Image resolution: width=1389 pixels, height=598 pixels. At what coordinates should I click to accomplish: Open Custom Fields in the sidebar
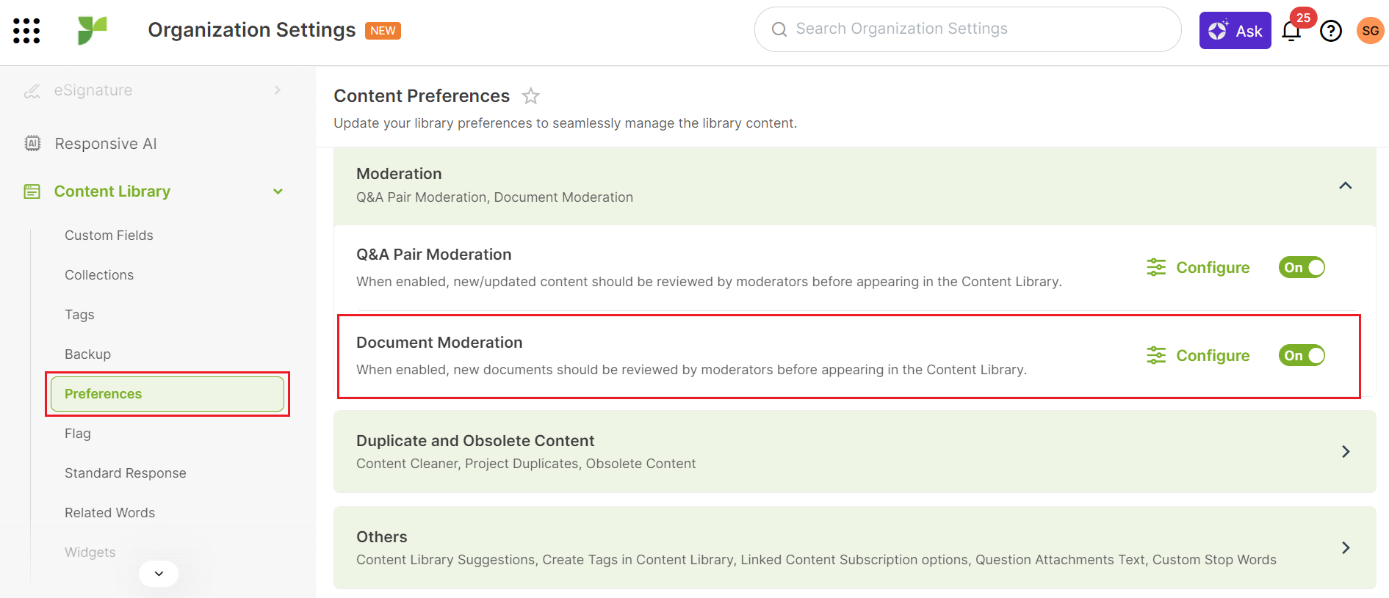pyautogui.click(x=109, y=236)
